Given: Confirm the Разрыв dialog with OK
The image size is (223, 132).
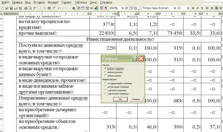Looking at the screenshot, I should point(120,99).
